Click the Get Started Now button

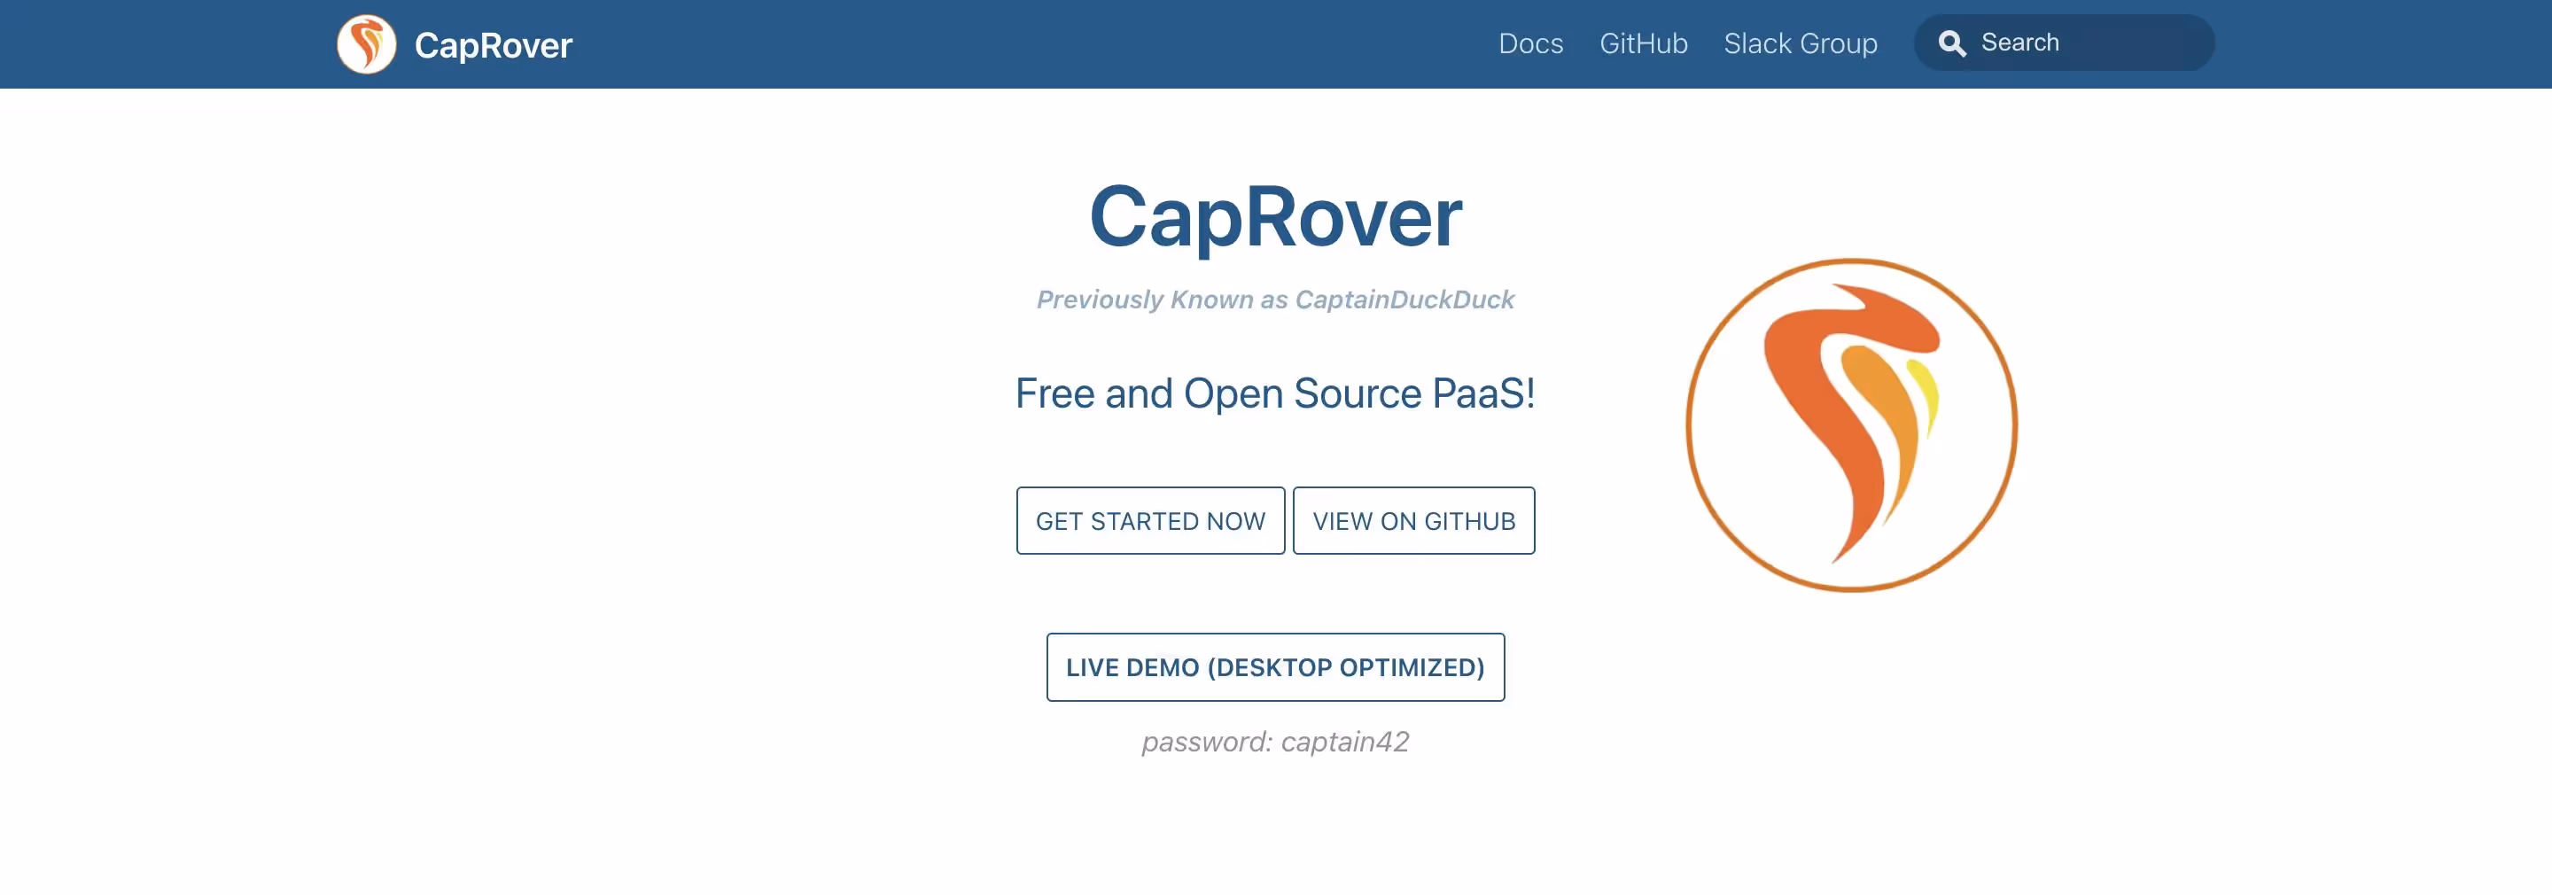1150,520
